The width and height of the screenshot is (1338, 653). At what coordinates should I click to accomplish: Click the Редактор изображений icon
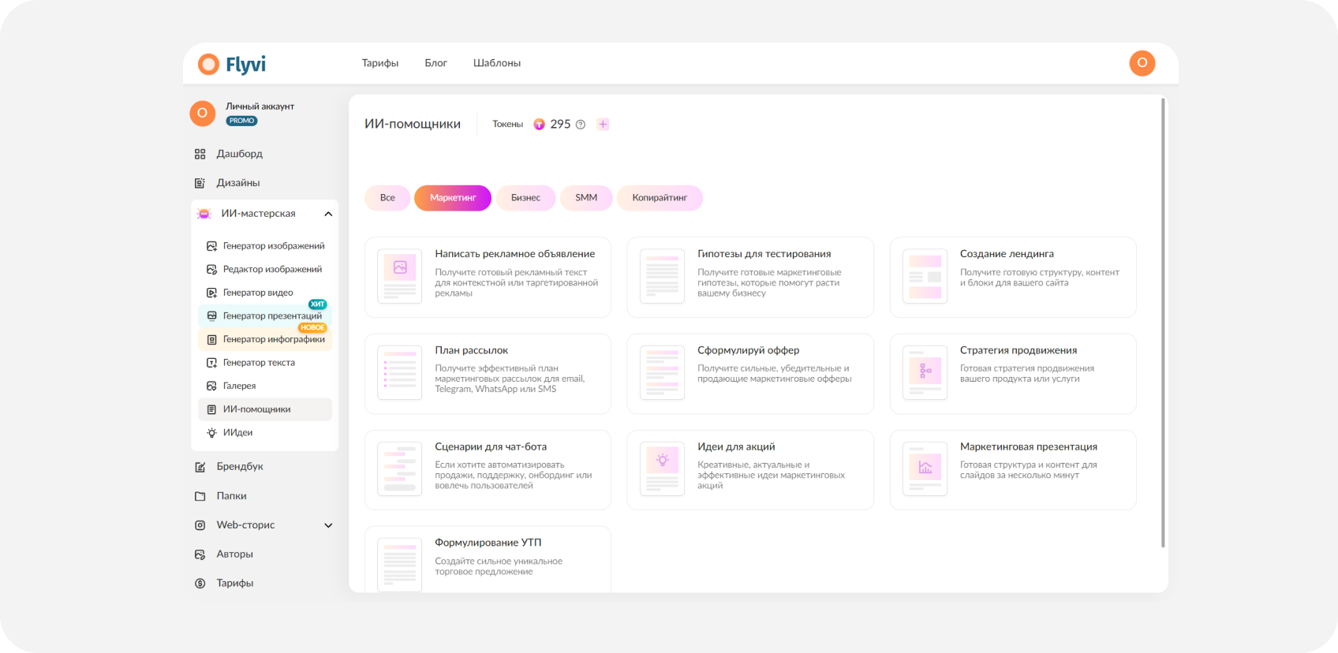pyautogui.click(x=211, y=270)
